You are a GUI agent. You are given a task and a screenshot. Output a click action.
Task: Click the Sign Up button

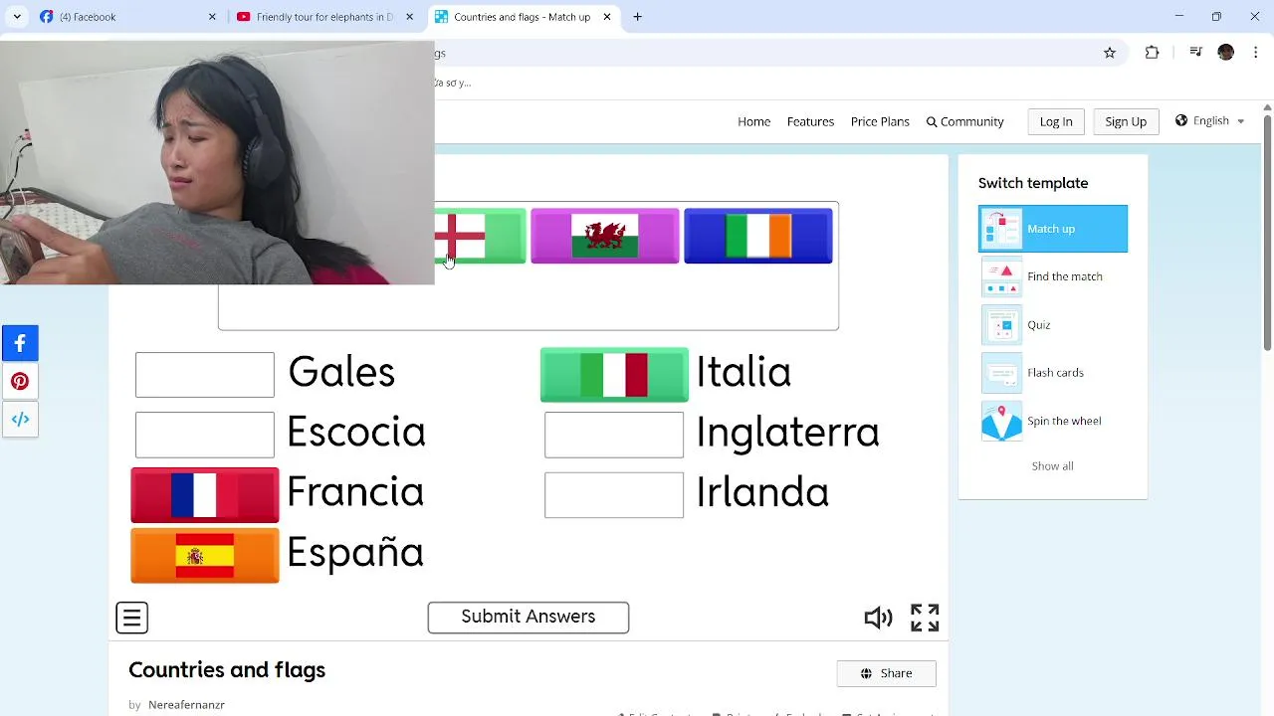tap(1126, 121)
